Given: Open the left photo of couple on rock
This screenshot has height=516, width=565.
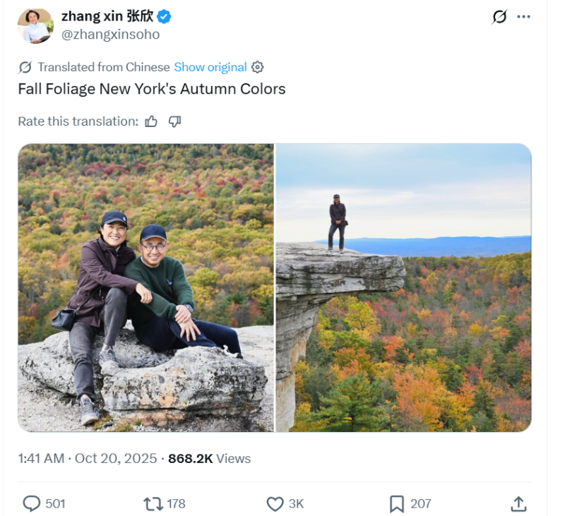Looking at the screenshot, I should click(145, 287).
